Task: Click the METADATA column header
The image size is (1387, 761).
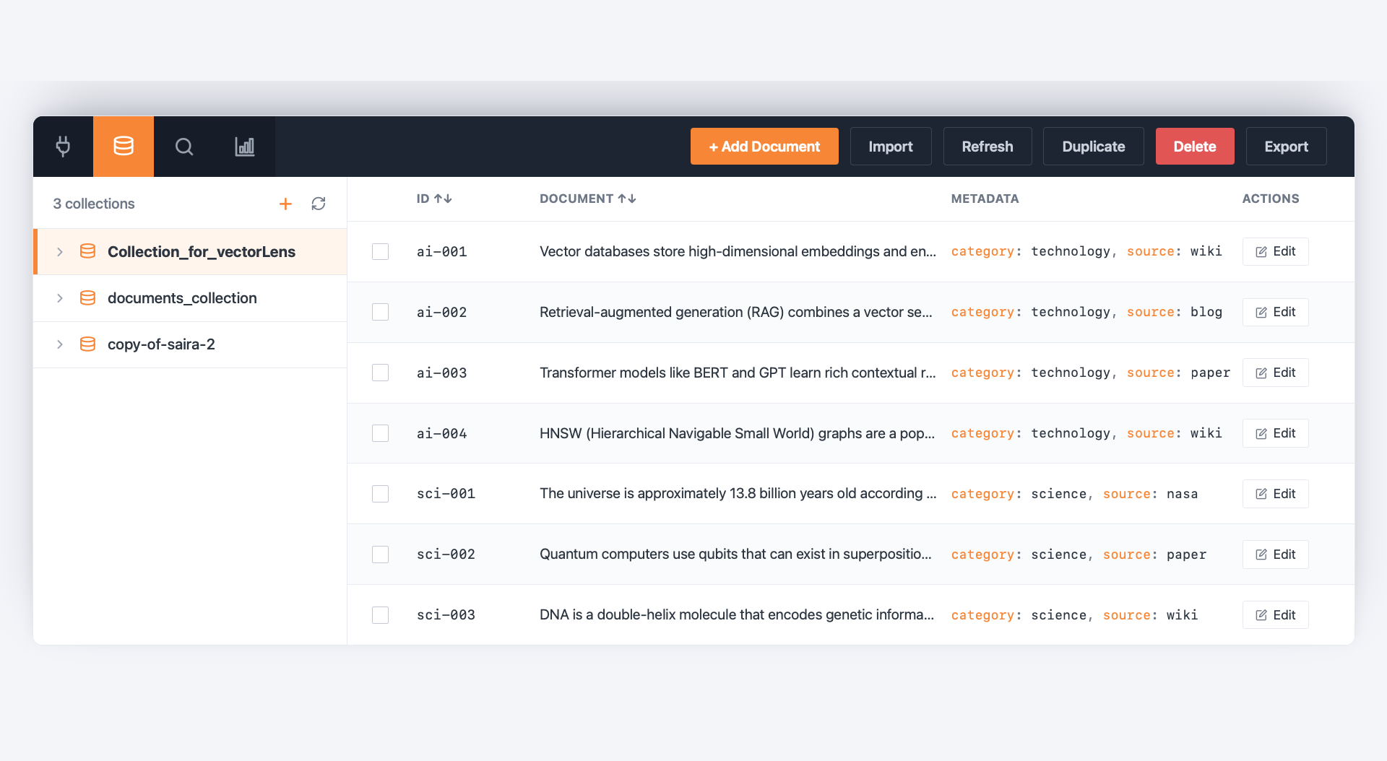Action: (x=985, y=199)
